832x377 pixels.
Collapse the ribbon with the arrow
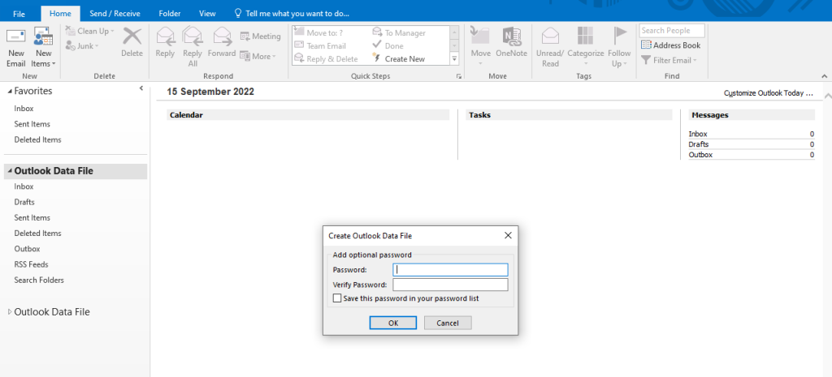pos(825,76)
